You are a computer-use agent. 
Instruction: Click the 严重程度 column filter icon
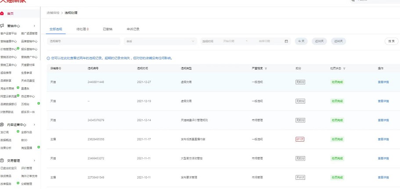266,68
